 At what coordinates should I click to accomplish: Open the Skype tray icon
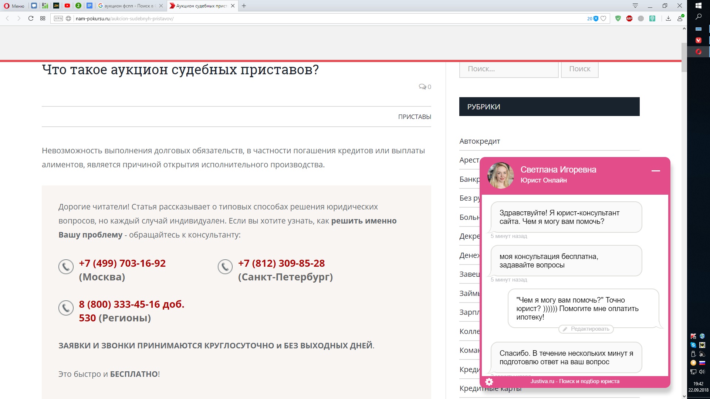(693, 345)
